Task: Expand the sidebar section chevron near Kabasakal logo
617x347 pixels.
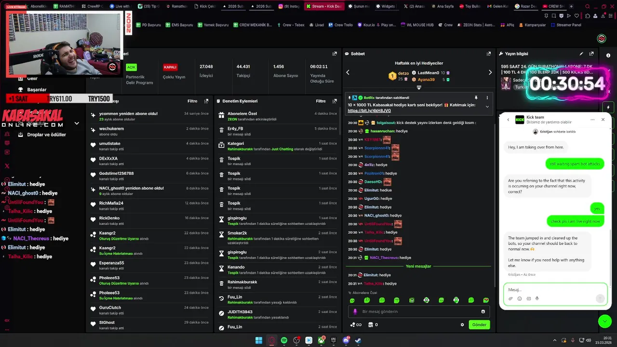Action: [x=77, y=123]
